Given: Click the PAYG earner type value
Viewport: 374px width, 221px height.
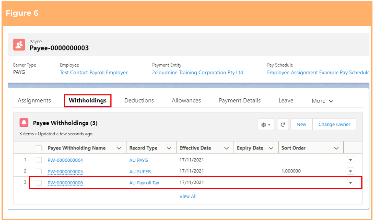Looking at the screenshot, I should coord(19,72).
